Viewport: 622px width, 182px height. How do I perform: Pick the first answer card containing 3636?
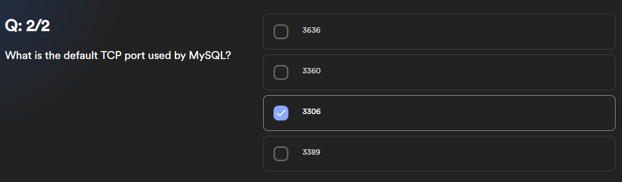[x=439, y=32]
